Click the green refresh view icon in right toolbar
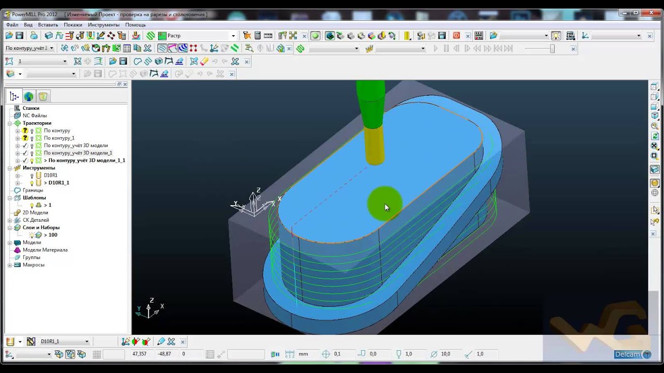This screenshot has height=373, width=664. pos(655,136)
